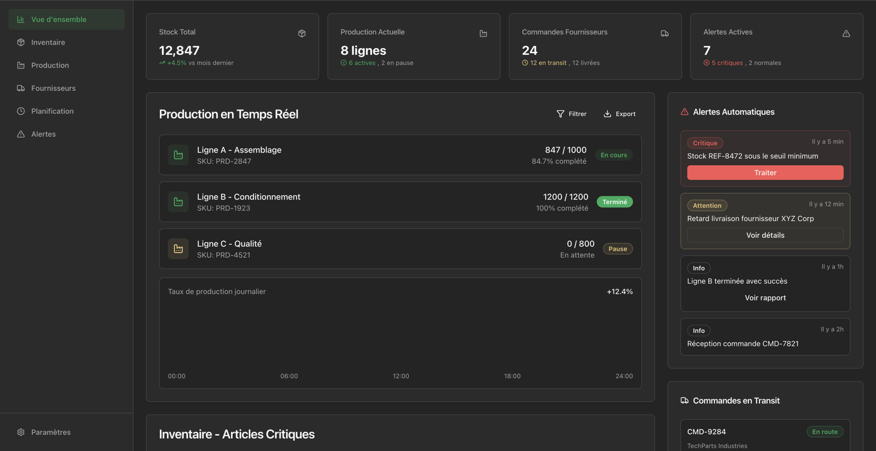The height and width of the screenshot is (451, 876).
Task: Click the download icon next to Export
Action: pos(607,114)
